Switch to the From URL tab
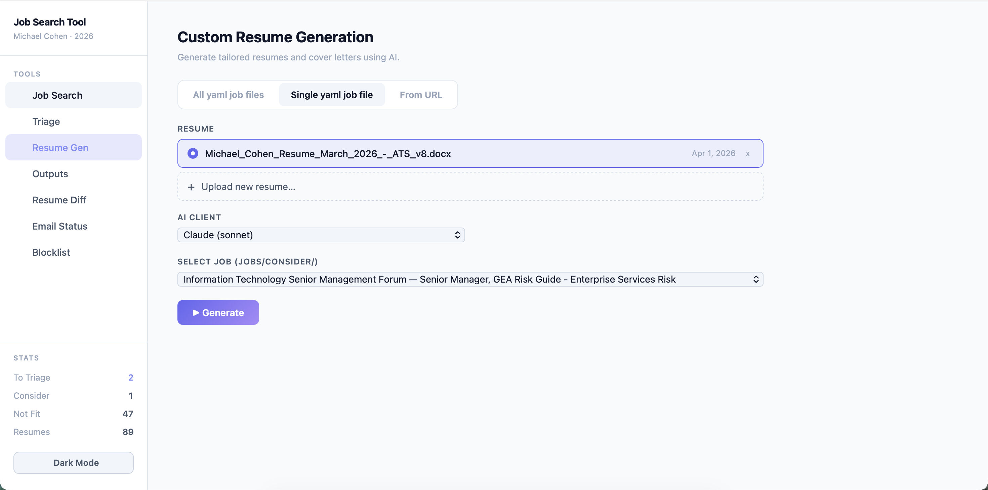Viewport: 988px width, 490px height. [421, 95]
